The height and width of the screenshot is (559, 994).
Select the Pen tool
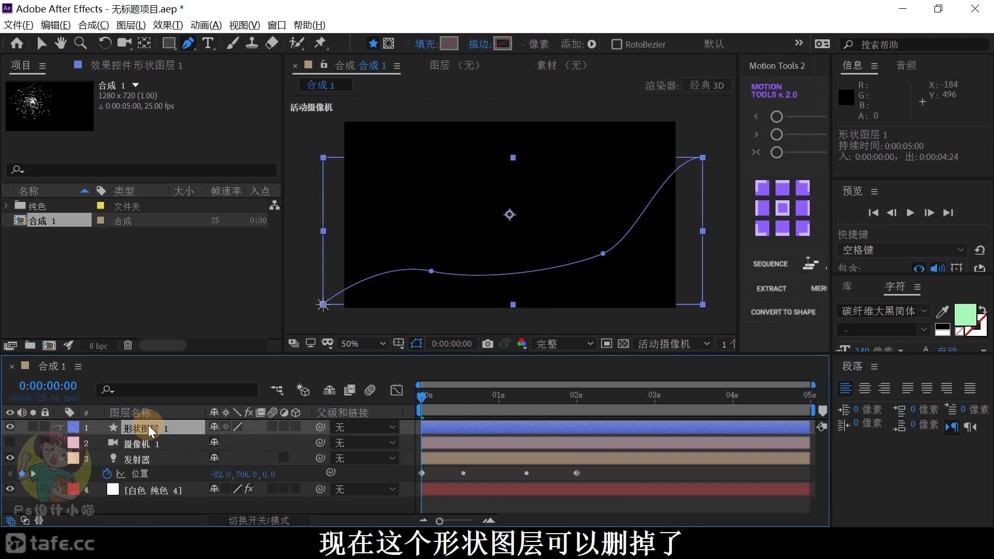pyautogui.click(x=188, y=43)
